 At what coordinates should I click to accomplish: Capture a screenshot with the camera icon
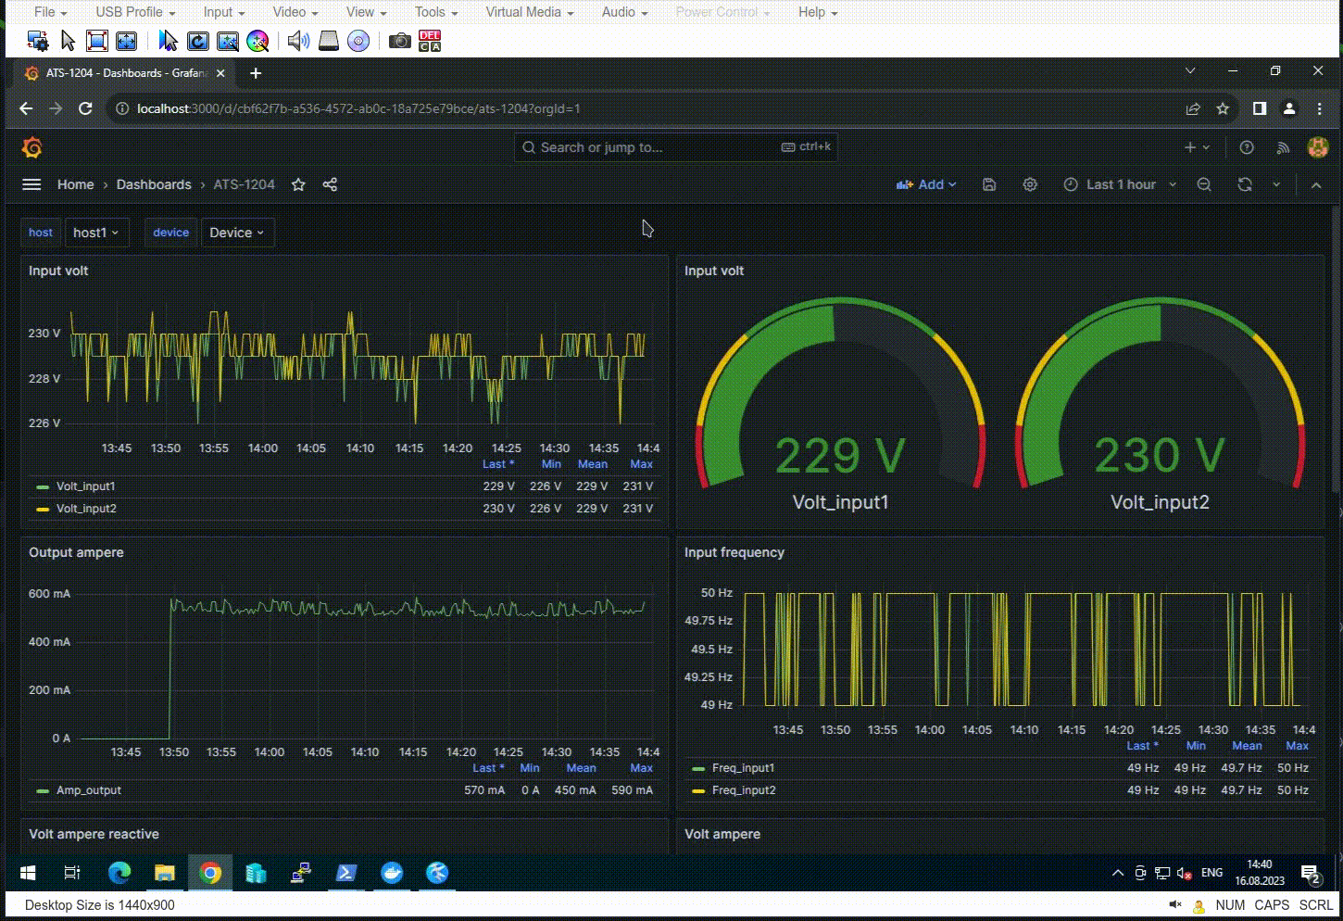400,41
